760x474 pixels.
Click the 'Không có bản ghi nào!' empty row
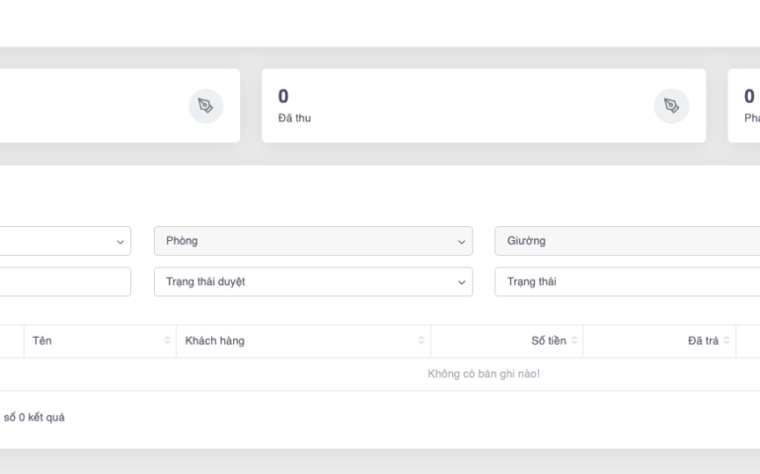point(484,373)
